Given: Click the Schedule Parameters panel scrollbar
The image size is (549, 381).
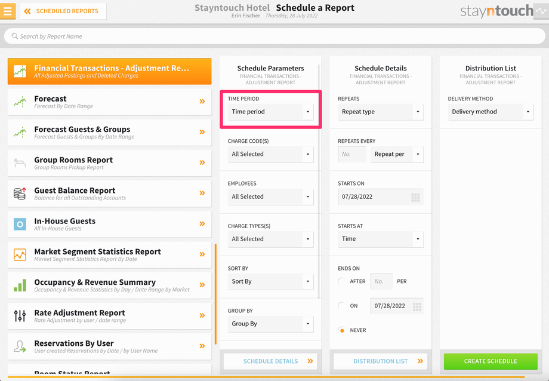Looking at the screenshot, I should (319, 182).
